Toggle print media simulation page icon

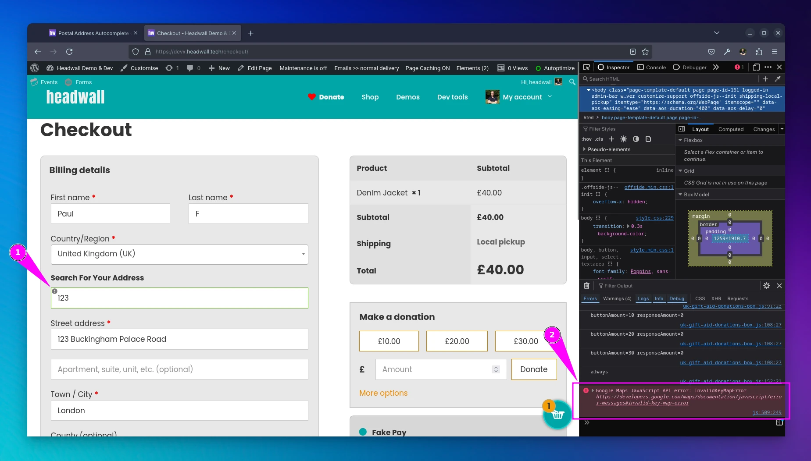click(x=648, y=139)
